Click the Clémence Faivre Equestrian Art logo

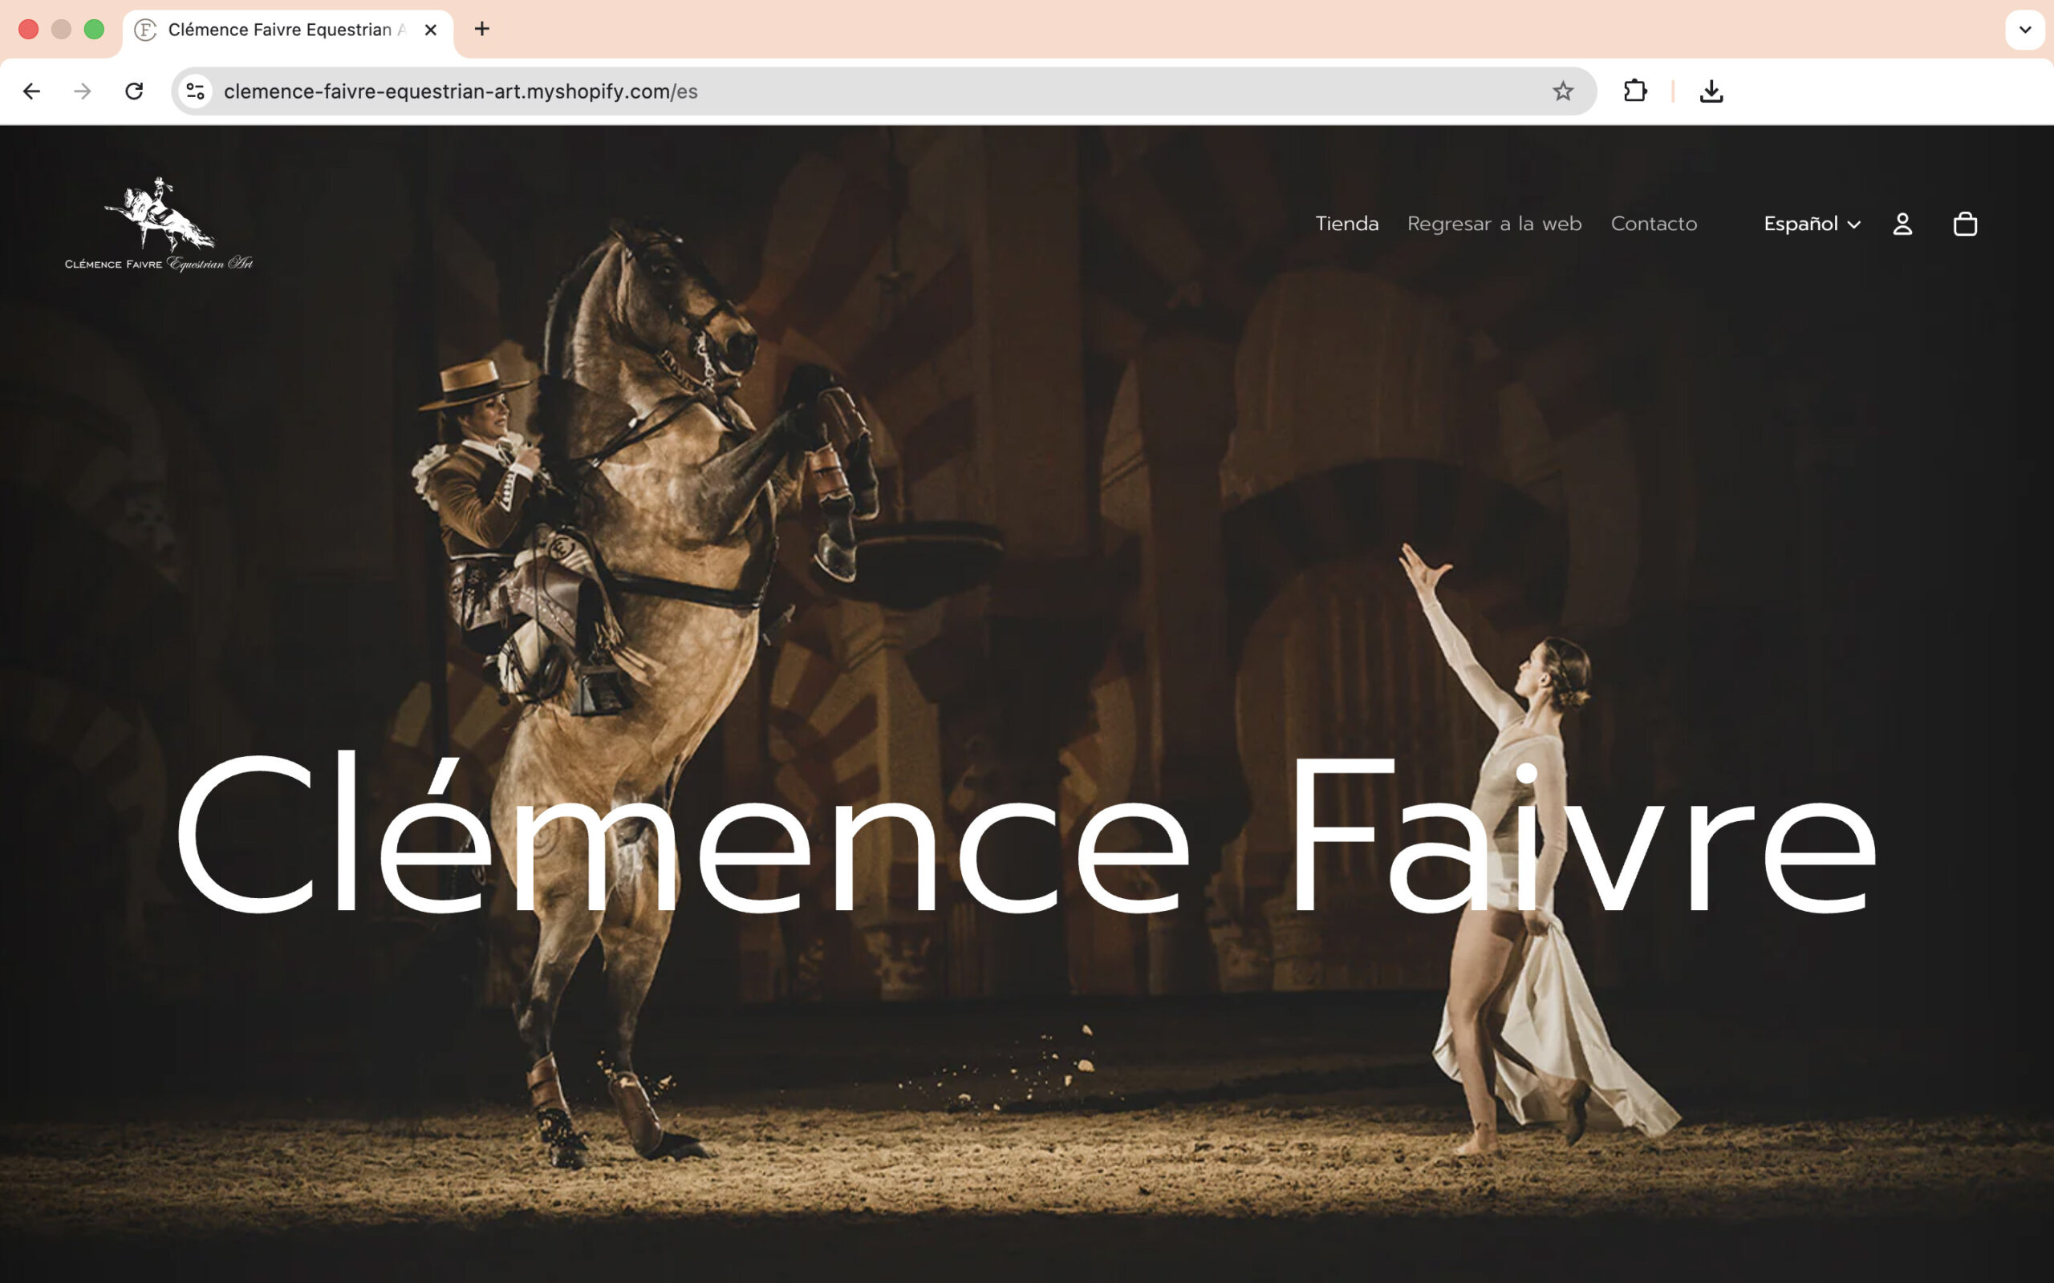point(159,225)
